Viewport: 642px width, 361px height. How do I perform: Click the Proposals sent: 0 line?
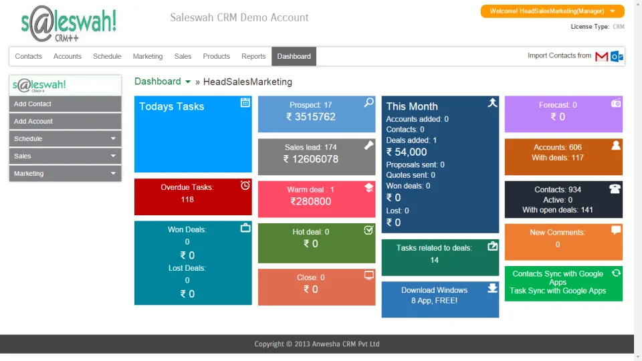tap(415, 165)
